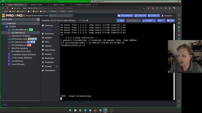Edit tags with the pencil icon
Viewport: 202px width, 113px height.
[87, 20]
